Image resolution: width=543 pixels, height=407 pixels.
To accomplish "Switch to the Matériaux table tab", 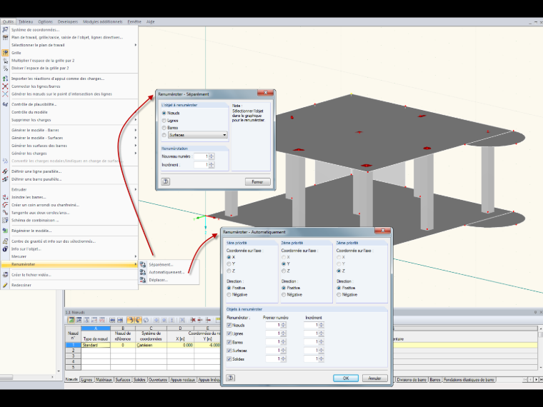I will [x=104, y=380].
